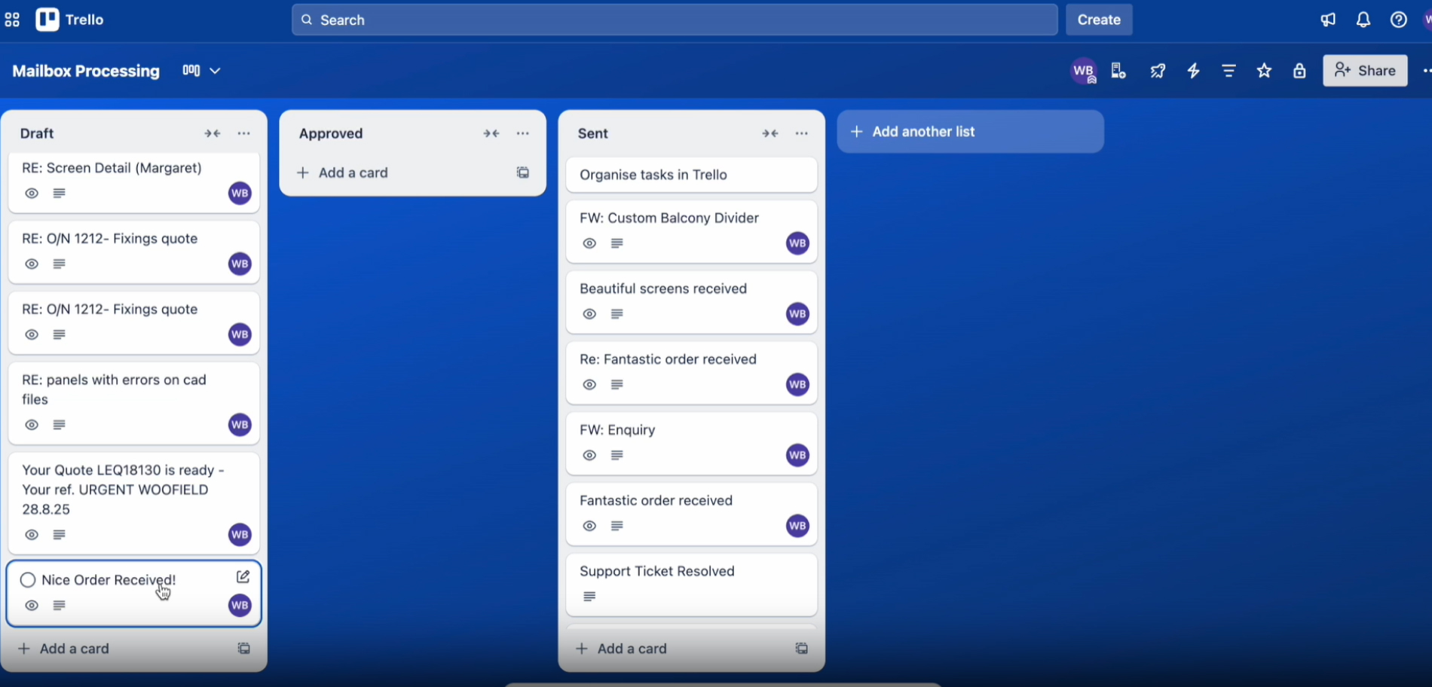
Task: Open board visibility lock icon
Action: [x=1299, y=70]
